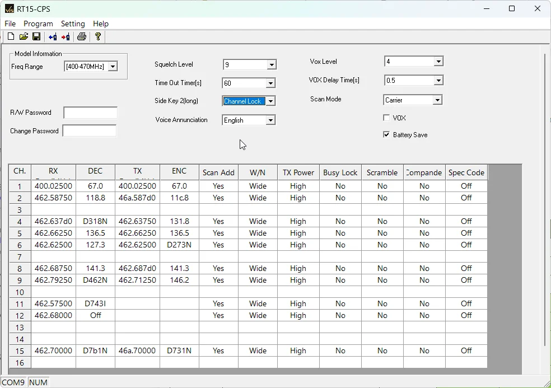Screen dimensions: 551x388
Task: Open the Program menu
Action: pos(38,24)
